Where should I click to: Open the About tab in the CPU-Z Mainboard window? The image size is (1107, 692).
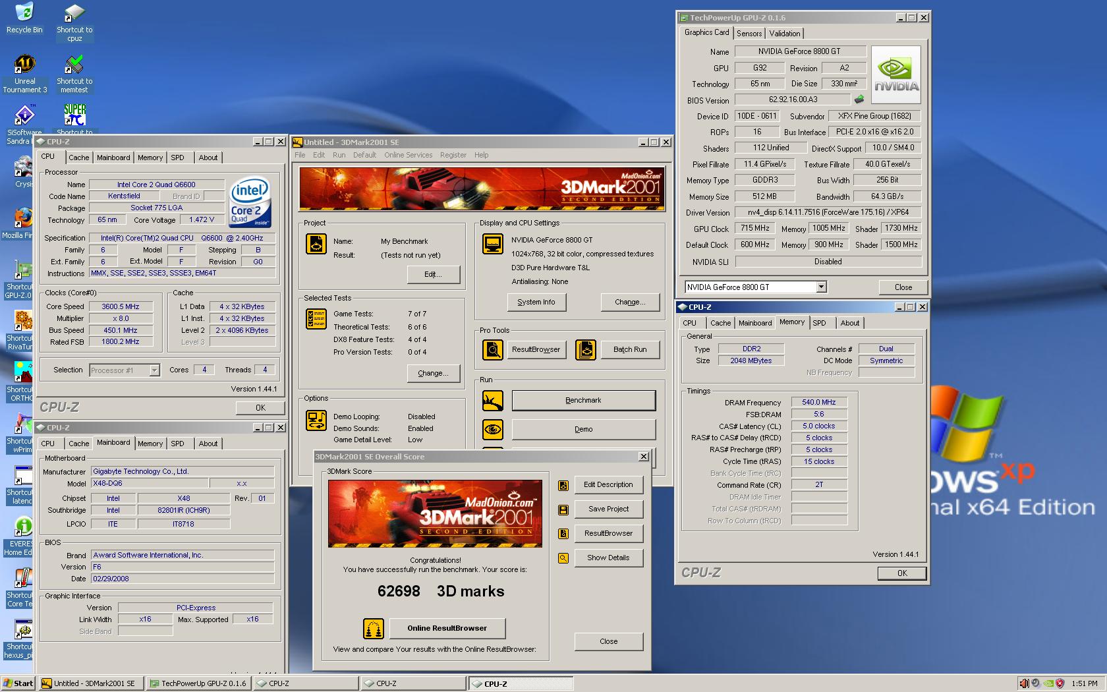pyautogui.click(x=208, y=444)
